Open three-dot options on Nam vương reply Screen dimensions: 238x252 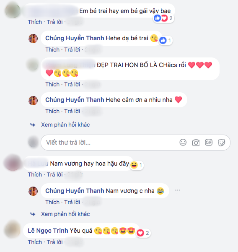pos(177,190)
